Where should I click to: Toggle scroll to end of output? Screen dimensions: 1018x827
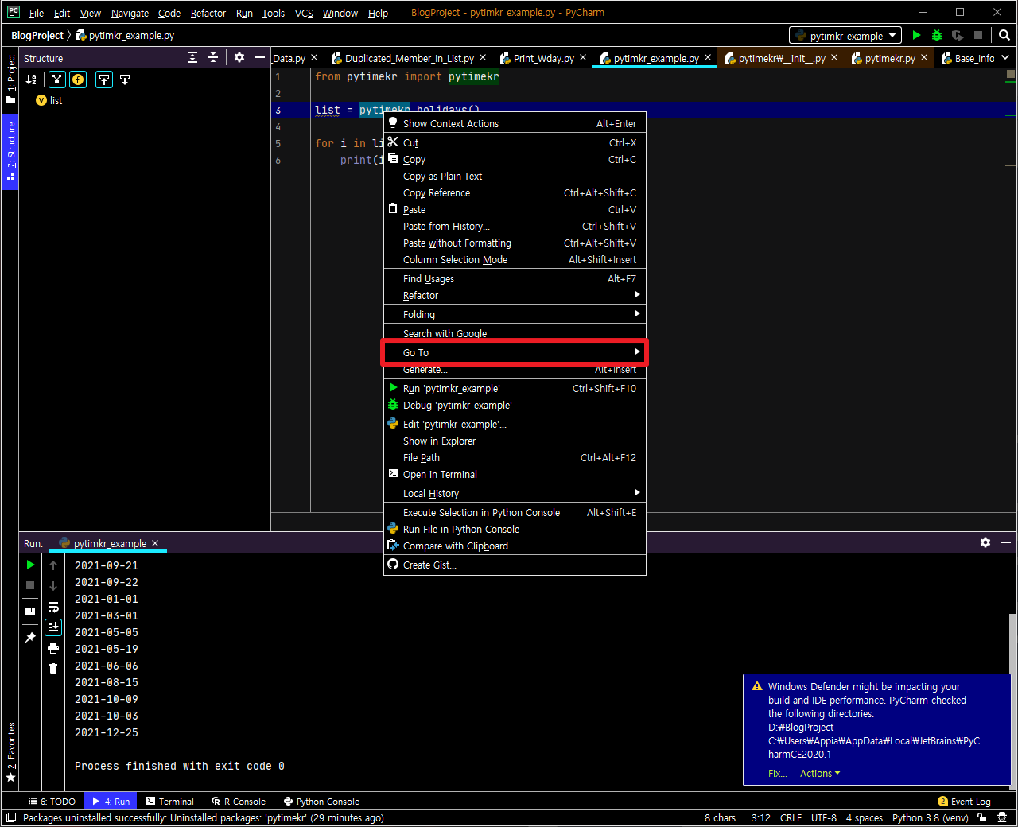[x=53, y=627]
